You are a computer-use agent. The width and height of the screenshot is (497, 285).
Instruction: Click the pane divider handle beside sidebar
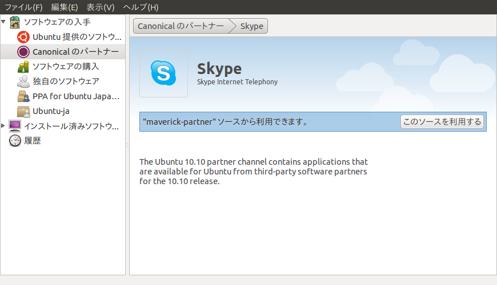coord(127,145)
